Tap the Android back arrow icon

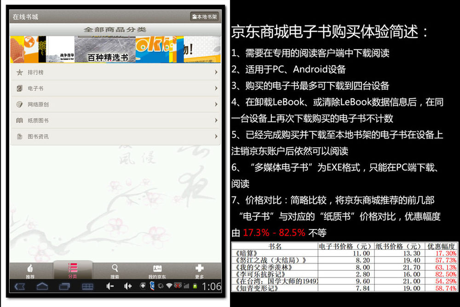point(20,286)
